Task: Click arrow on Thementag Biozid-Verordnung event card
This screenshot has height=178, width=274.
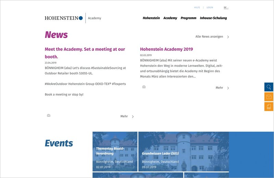Action: (134, 167)
